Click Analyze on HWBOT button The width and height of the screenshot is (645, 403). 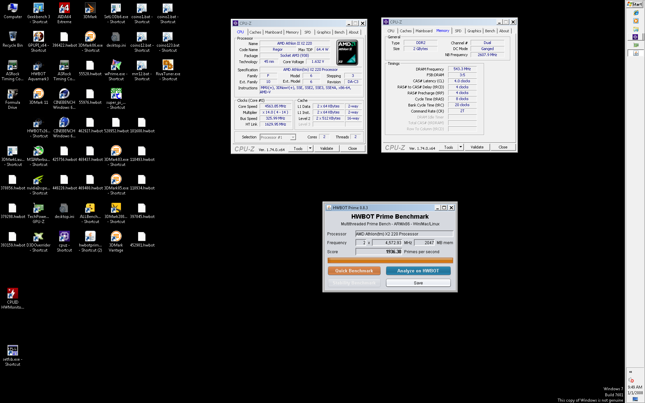(x=418, y=271)
